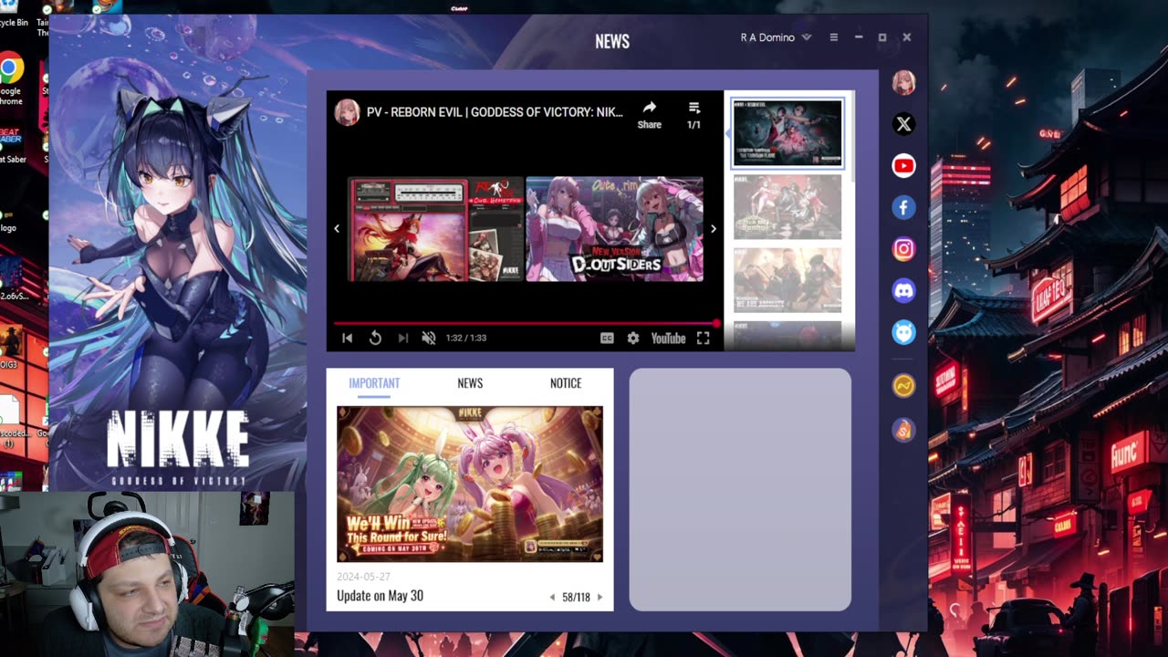
Task: Open the Facebook page icon in sidebar
Action: click(903, 208)
